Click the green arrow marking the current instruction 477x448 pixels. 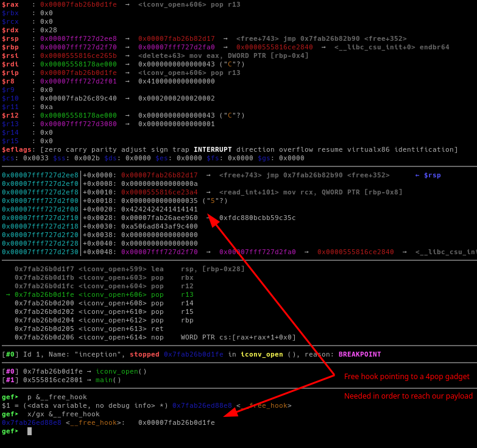click(8, 294)
